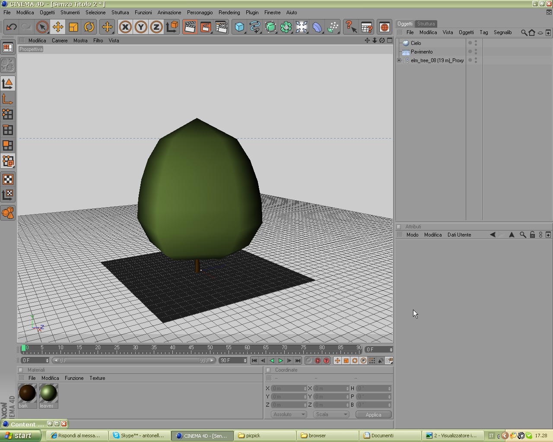553x442 pixels.
Task: Click the timeline's green frame marker
Action: (23, 348)
